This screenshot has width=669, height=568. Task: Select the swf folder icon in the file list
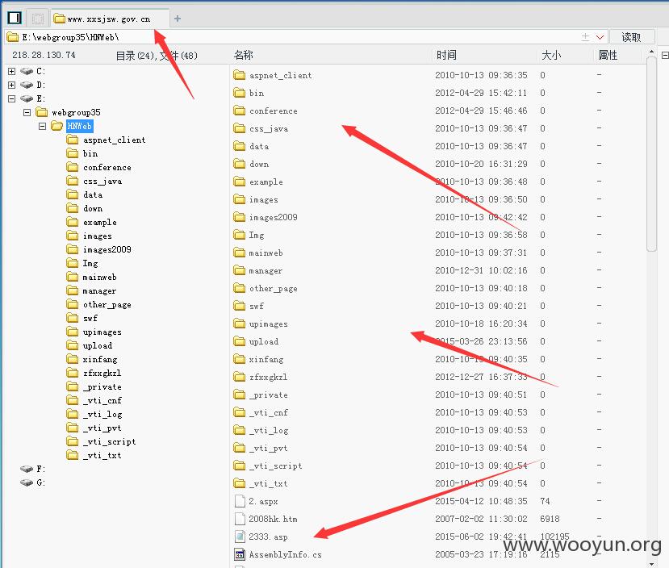240,306
